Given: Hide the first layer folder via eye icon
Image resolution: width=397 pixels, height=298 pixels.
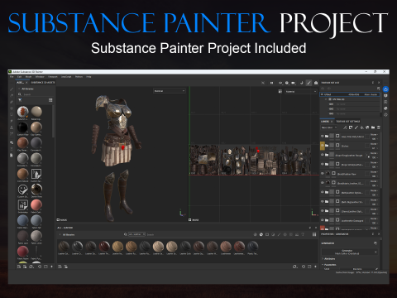Looking at the screenshot, I should click(323, 136).
